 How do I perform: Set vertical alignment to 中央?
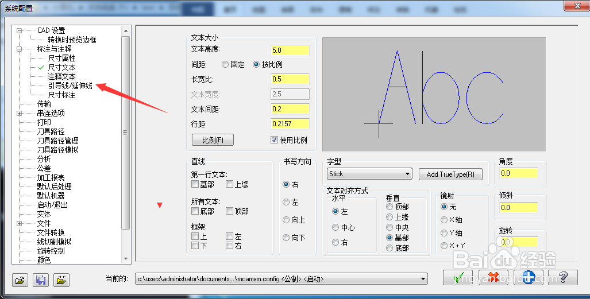tap(390, 227)
